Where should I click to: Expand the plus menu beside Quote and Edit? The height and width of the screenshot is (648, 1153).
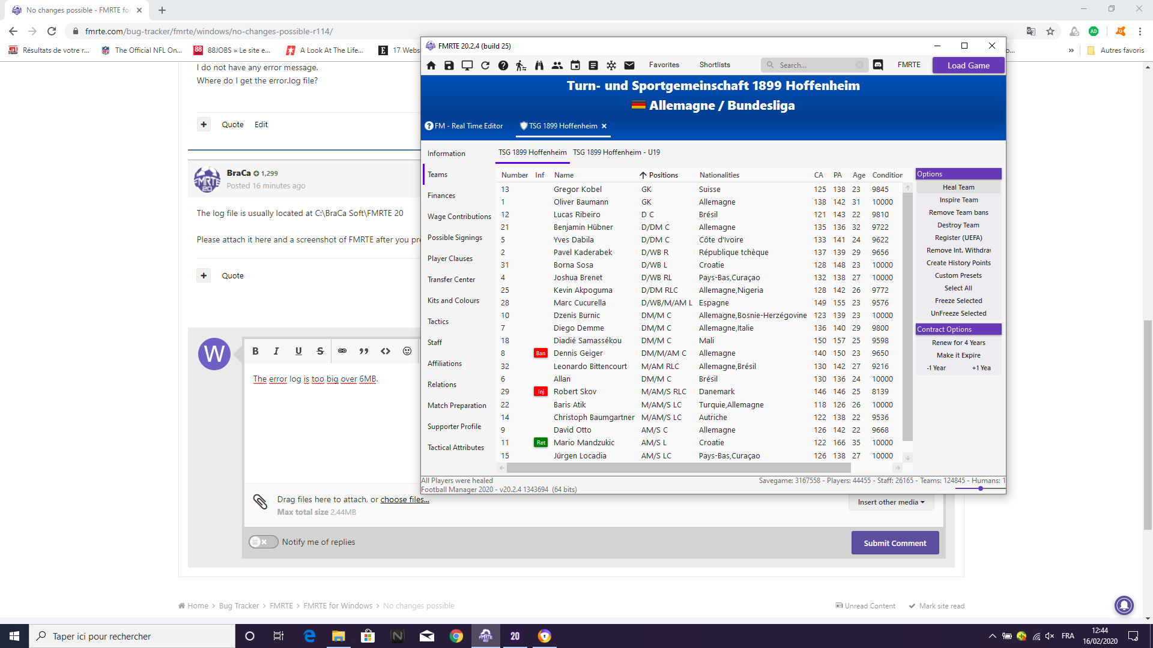(204, 124)
